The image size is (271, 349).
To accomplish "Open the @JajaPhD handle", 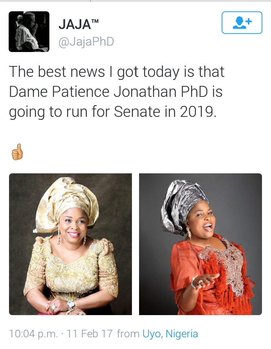I will [86, 41].
